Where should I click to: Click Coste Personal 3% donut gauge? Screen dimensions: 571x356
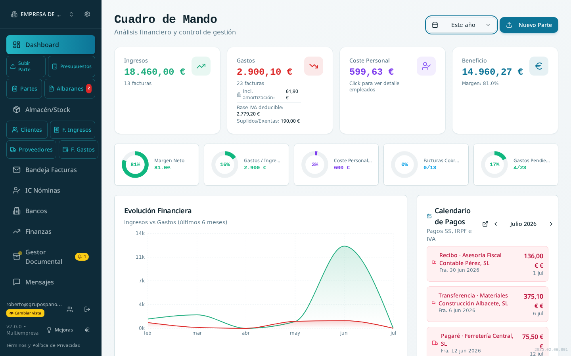(315, 165)
